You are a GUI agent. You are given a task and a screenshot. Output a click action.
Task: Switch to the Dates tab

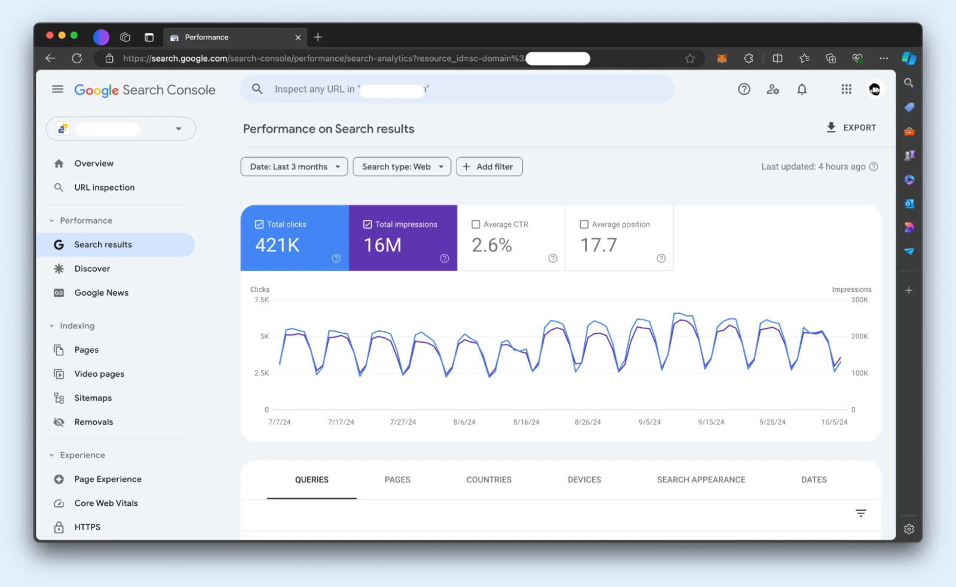coord(814,480)
